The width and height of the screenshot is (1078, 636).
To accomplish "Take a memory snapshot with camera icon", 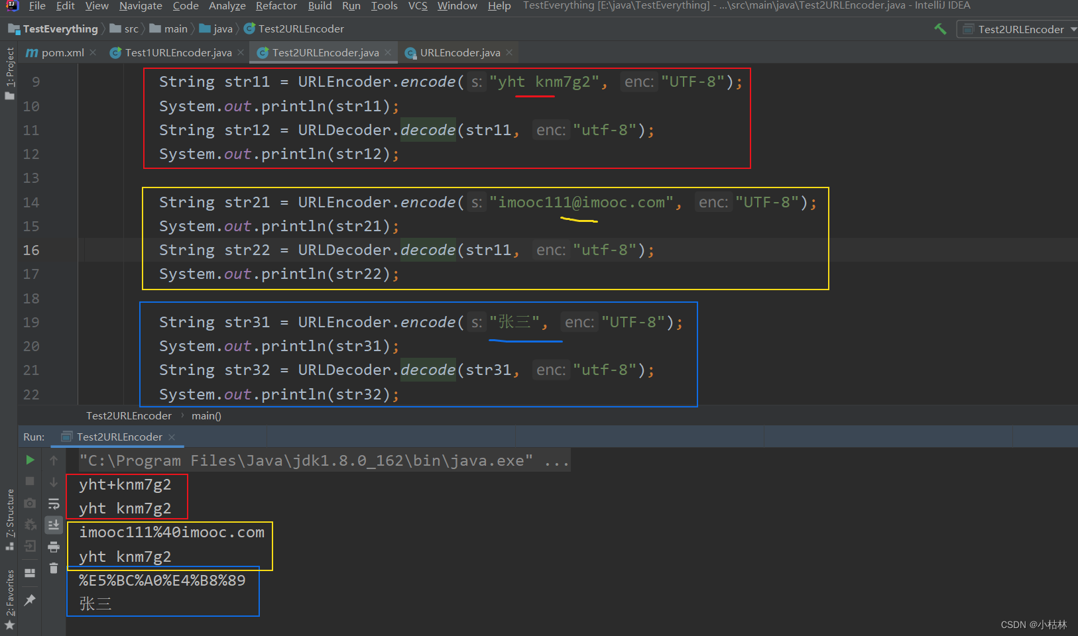I will point(30,503).
